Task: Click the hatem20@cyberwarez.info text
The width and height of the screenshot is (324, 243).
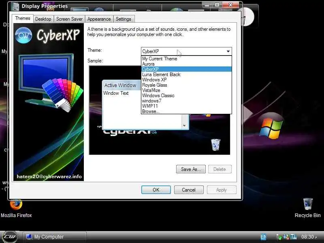Action: (49, 177)
